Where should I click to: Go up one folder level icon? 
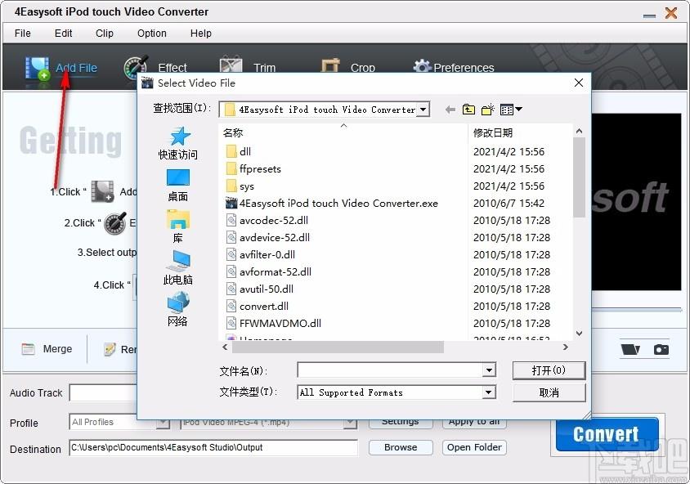click(468, 109)
